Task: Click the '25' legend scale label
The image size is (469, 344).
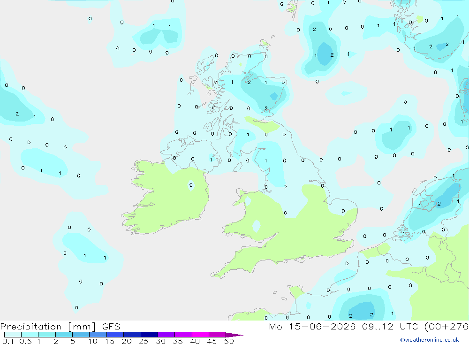Action: pyautogui.click(x=144, y=341)
